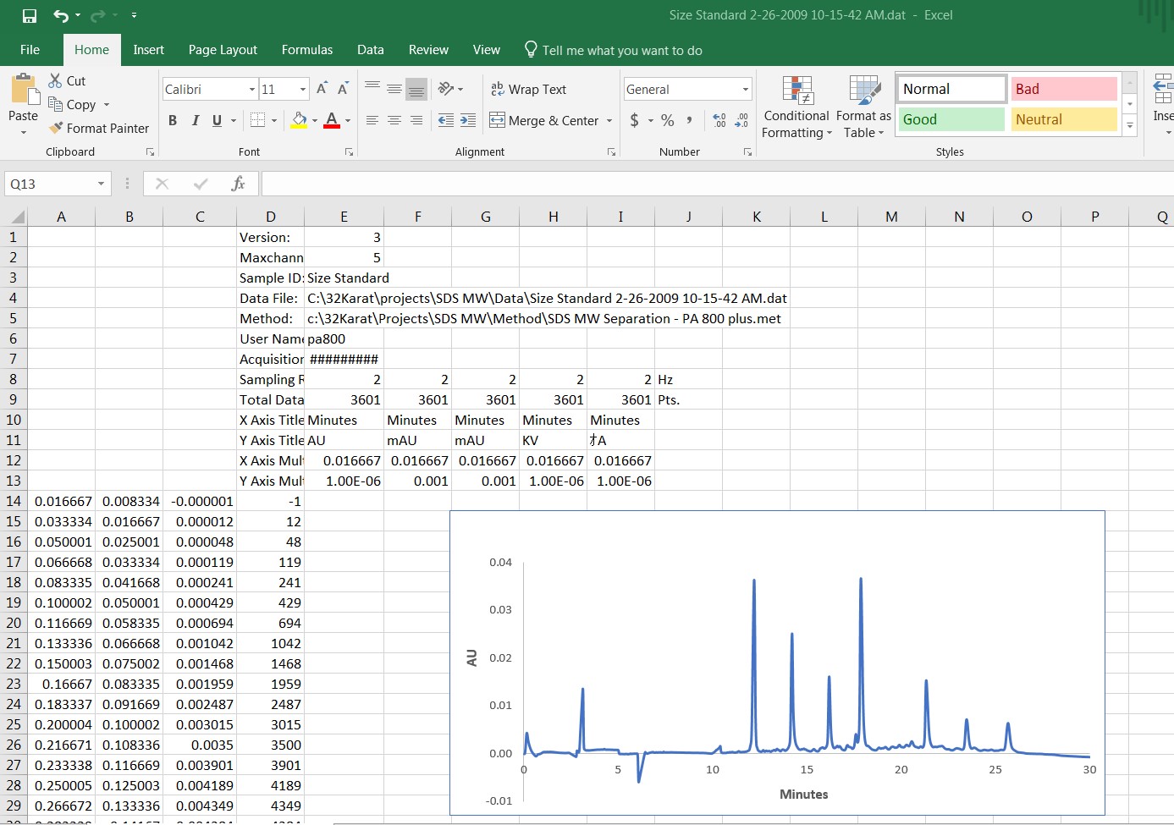The height and width of the screenshot is (825, 1174).
Task: Switch to the Data tab
Action: pos(371,50)
